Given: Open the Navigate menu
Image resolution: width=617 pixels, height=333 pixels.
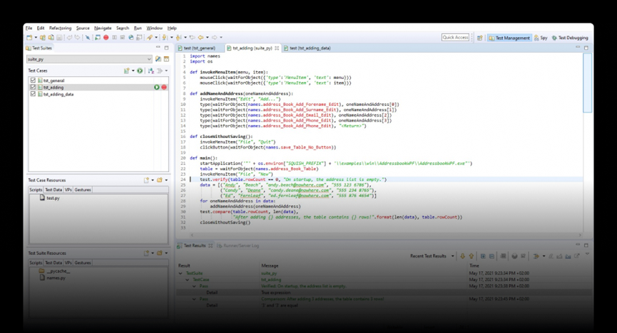Looking at the screenshot, I should pyautogui.click(x=103, y=28).
